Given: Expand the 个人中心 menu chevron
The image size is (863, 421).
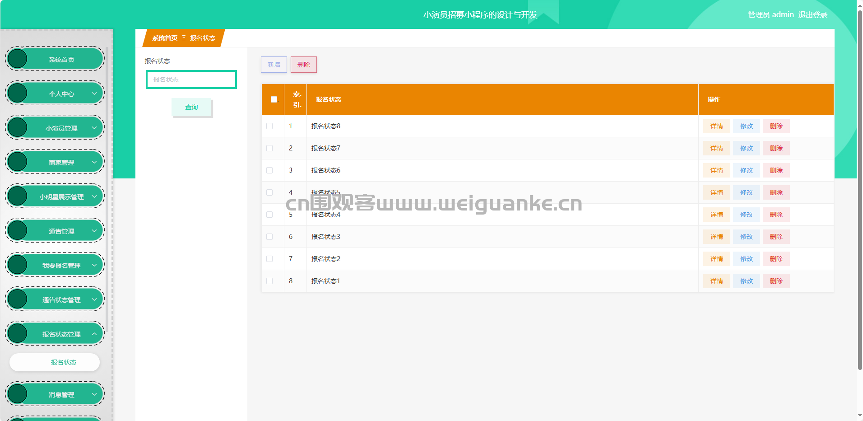Looking at the screenshot, I should (94, 94).
